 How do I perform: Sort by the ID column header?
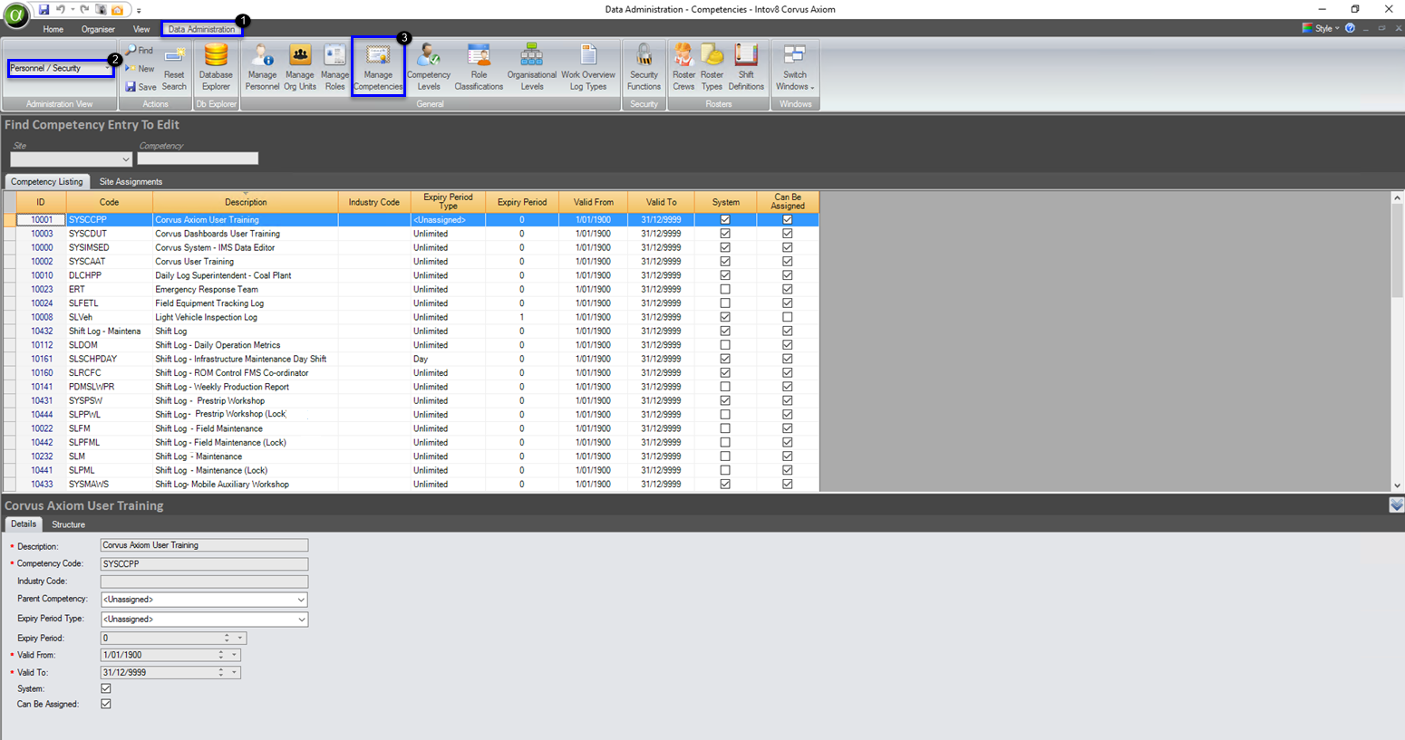coord(41,202)
